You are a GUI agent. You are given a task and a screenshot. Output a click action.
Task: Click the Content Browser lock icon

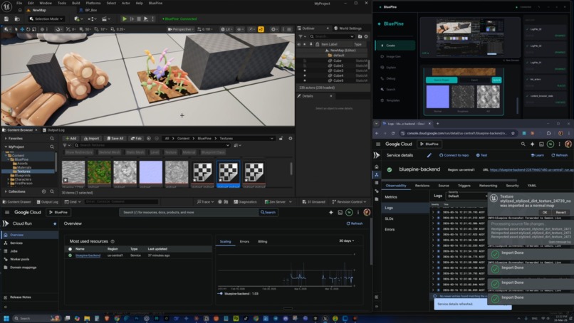click(x=281, y=138)
